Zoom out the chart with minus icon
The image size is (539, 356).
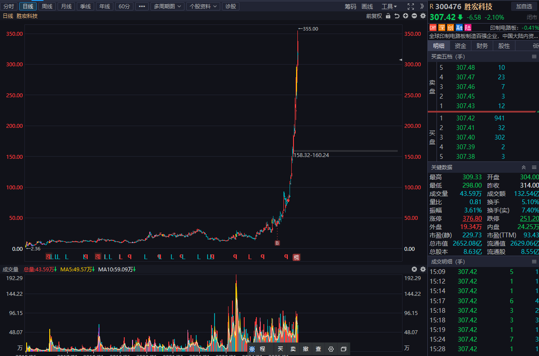coord(414,16)
